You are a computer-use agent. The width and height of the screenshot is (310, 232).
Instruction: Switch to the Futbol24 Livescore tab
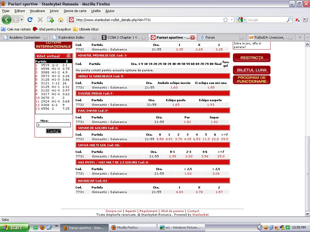[270, 37]
